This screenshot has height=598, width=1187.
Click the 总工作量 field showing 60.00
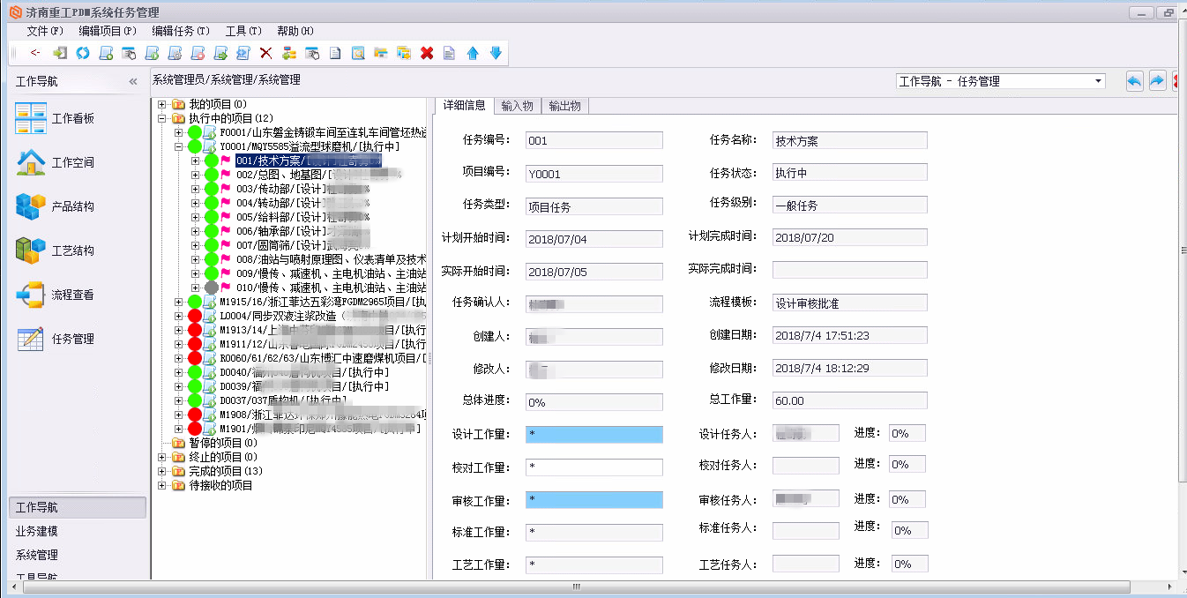[849, 400]
